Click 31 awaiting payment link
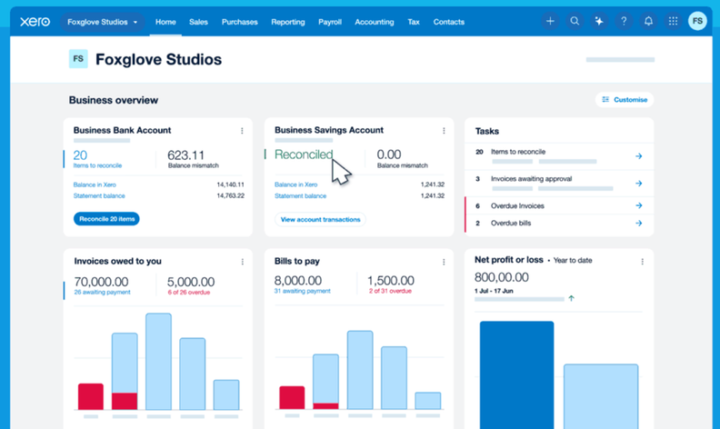The image size is (720, 429). 302,291
